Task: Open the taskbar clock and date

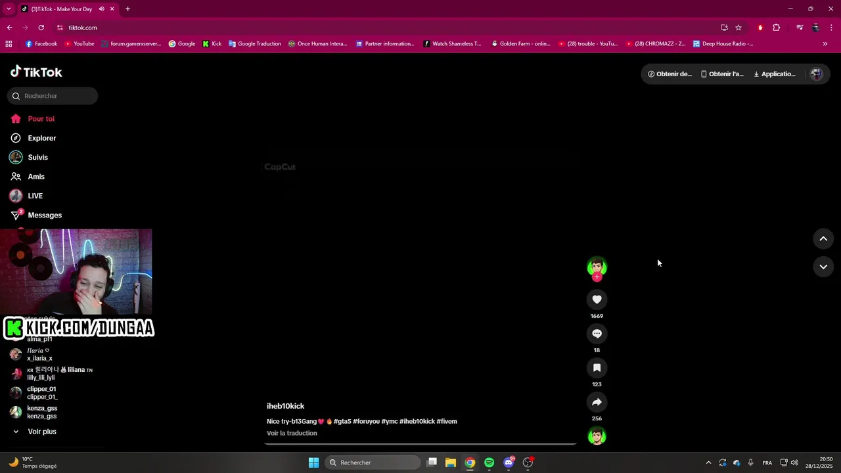Action: click(820, 462)
